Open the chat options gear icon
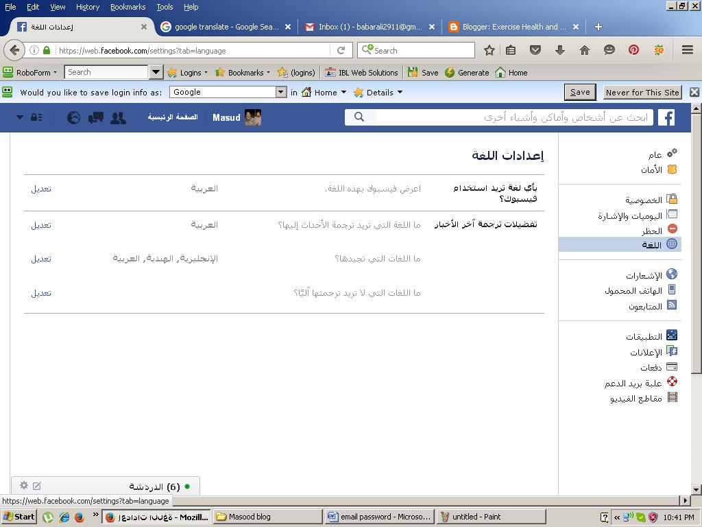The height and width of the screenshot is (527, 702). (25, 485)
